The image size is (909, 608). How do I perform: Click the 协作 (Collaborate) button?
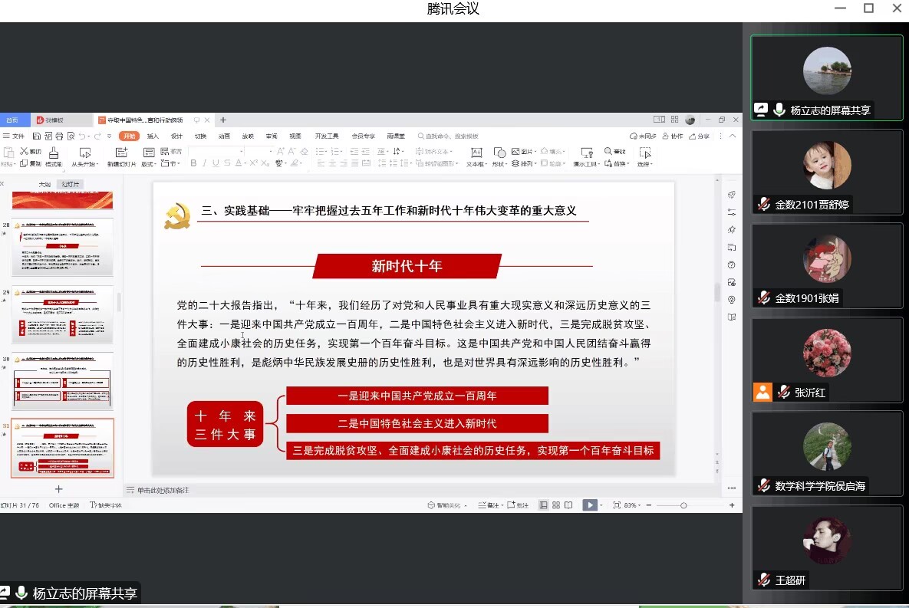(x=672, y=136)
